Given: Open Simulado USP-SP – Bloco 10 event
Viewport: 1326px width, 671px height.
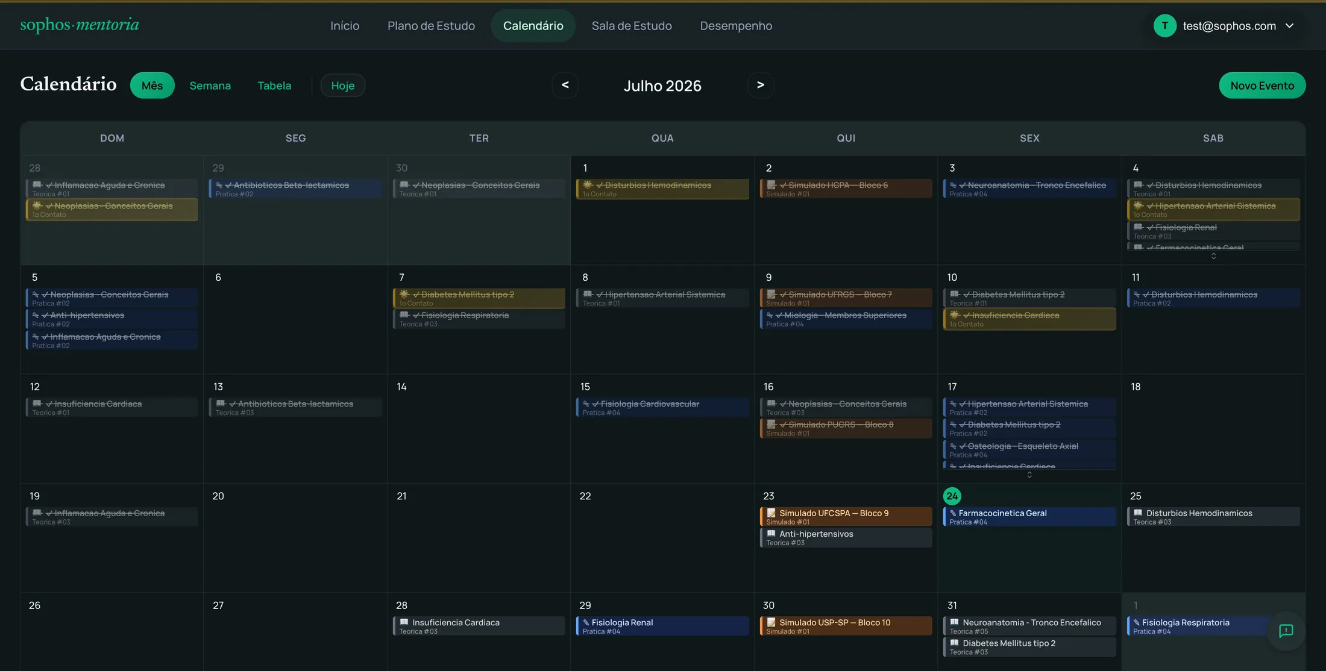Looking at the screenshot, I should [x=846, y=626].
